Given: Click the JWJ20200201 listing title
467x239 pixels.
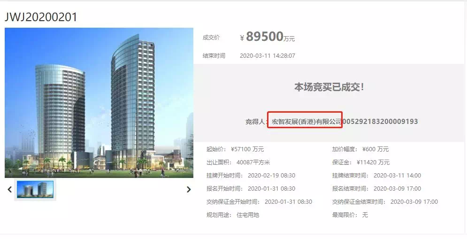Looking at the screenshot, I should (41, 17).
